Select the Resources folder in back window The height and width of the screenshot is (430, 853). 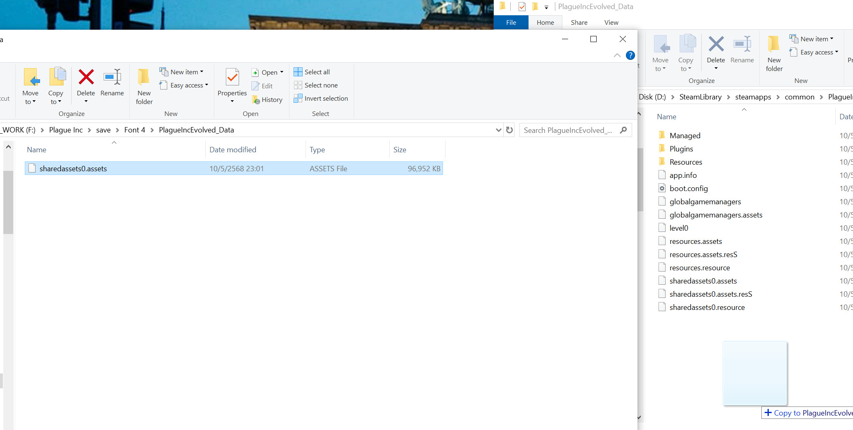(x=686, y=162)
